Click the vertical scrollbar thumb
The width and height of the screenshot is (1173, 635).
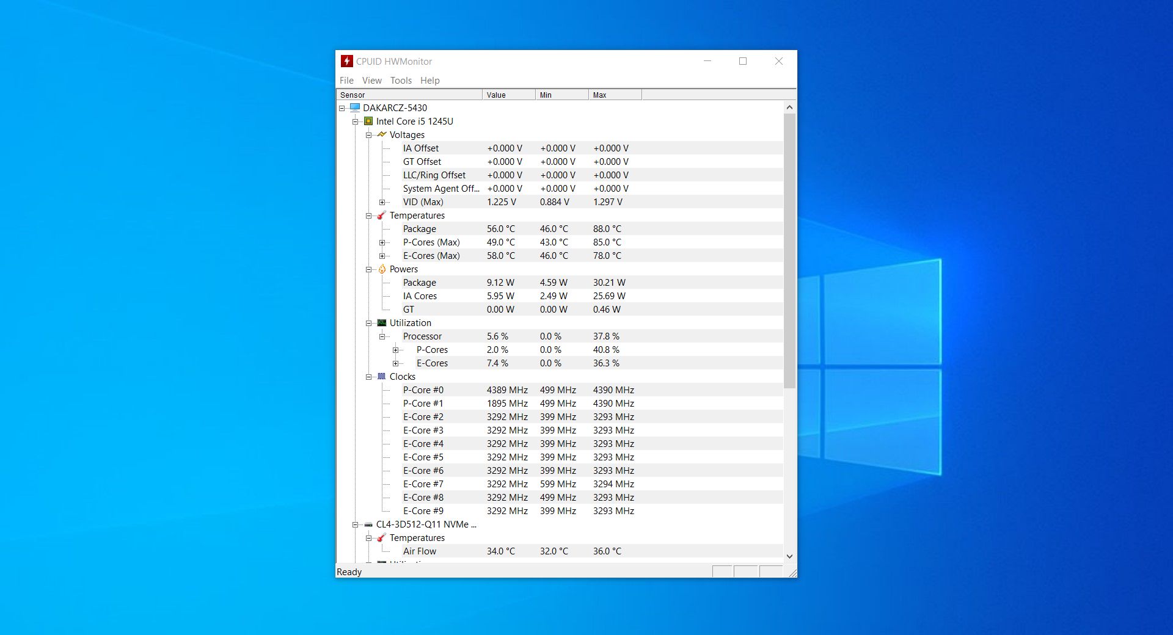[789, 251]
